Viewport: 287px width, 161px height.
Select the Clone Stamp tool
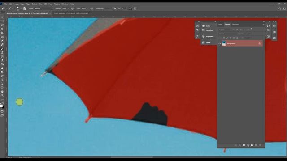click(2, 53)
